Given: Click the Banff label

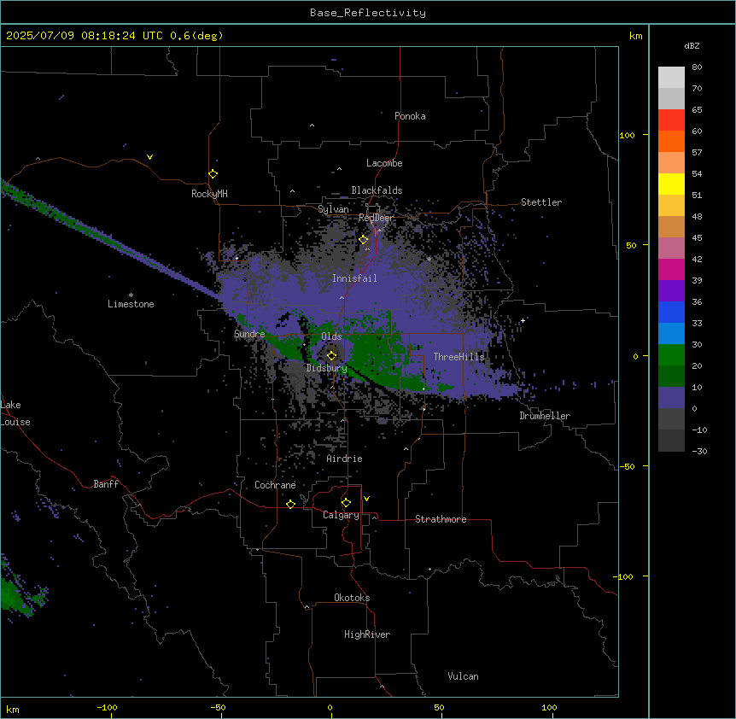Looking at the screenshot, I should coord(106,484).
